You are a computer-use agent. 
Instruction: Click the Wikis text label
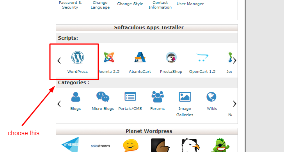tap(212, 109)
